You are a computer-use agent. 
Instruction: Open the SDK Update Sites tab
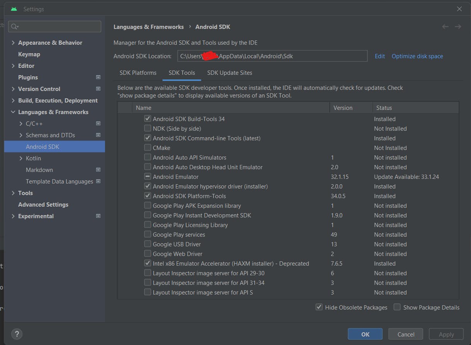pyautogui.click(x=229, y=73)
